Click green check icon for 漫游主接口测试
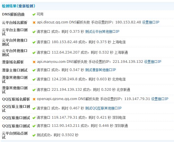Screen dimensions: 174x142 pyautogui.click(x=34, y=70)
